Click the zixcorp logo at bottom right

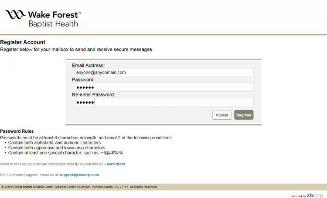314,195
